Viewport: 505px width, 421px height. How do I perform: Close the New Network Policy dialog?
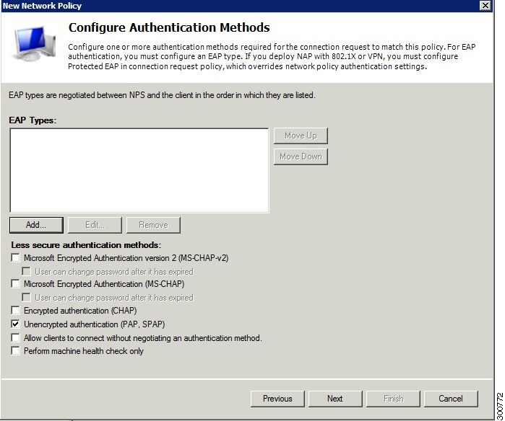[x=485, y=6]
